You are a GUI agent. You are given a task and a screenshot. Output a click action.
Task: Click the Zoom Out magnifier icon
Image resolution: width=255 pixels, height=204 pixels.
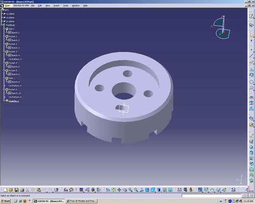coord(136,190)
